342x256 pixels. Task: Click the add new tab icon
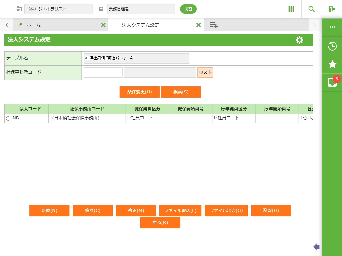click(x=214, y=25)
